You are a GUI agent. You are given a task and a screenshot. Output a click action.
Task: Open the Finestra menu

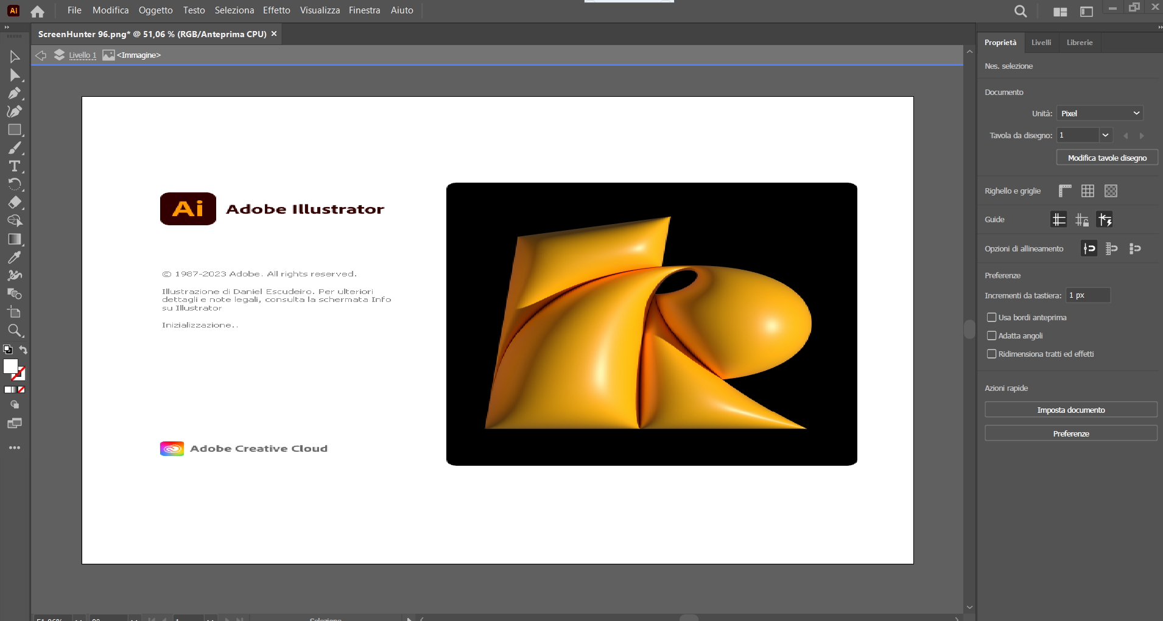point(365,10)
